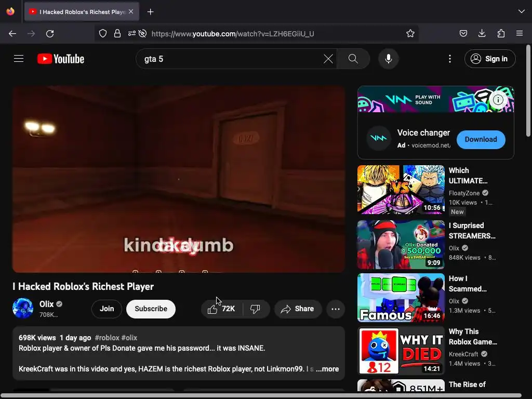This screenshot has width=532, height=399.
Task: Click the 698K views text
Action: click(37, 338)
